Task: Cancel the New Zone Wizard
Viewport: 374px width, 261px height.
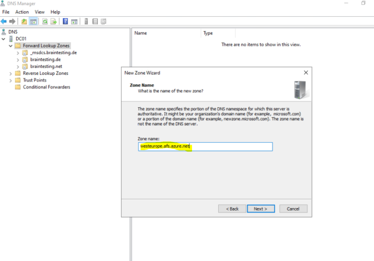Action: (293, 209)
